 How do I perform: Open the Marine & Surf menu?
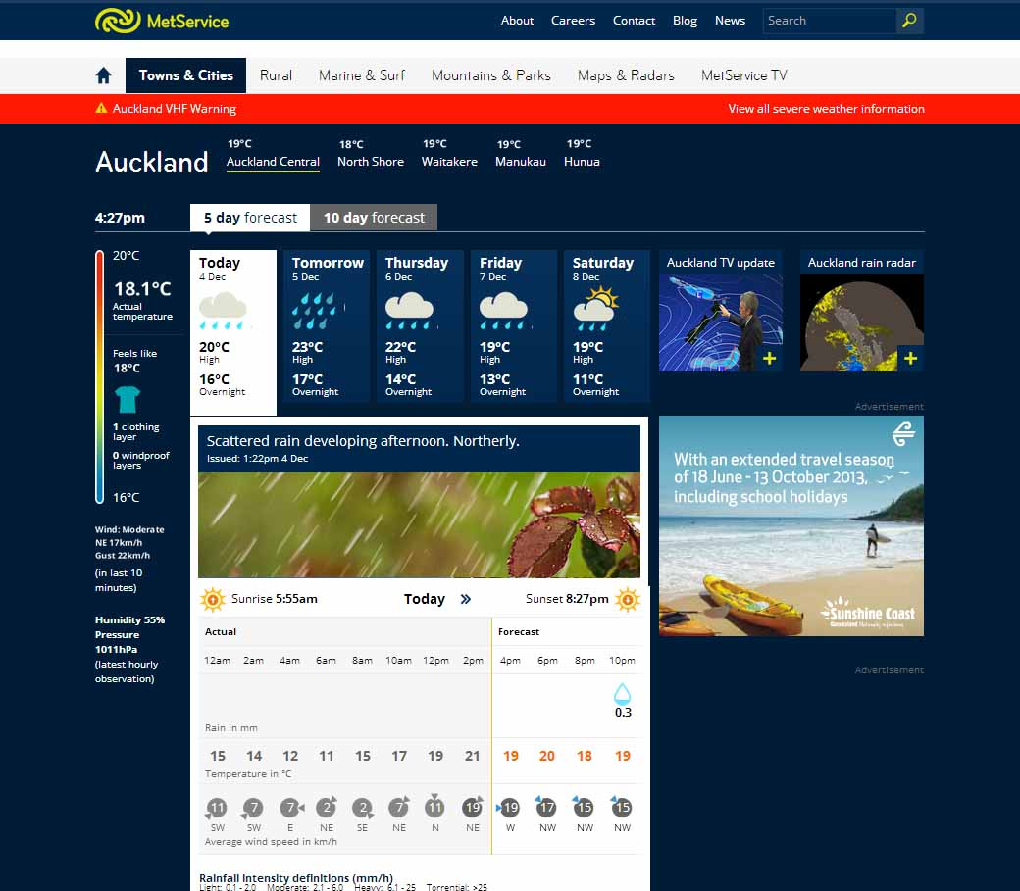tap(362, 75)
